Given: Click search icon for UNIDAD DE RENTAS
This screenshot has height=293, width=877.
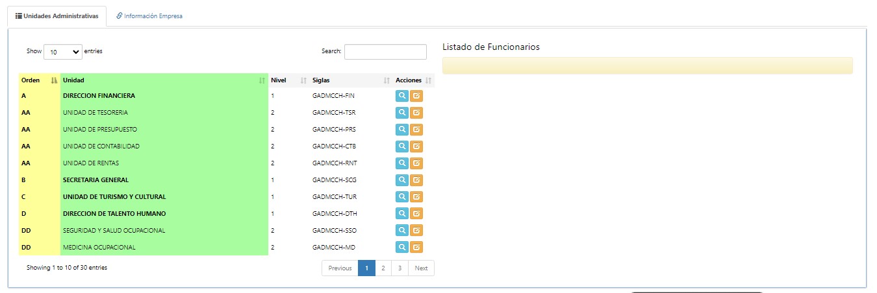Looking at the screenshot, I should pos(402,163).
